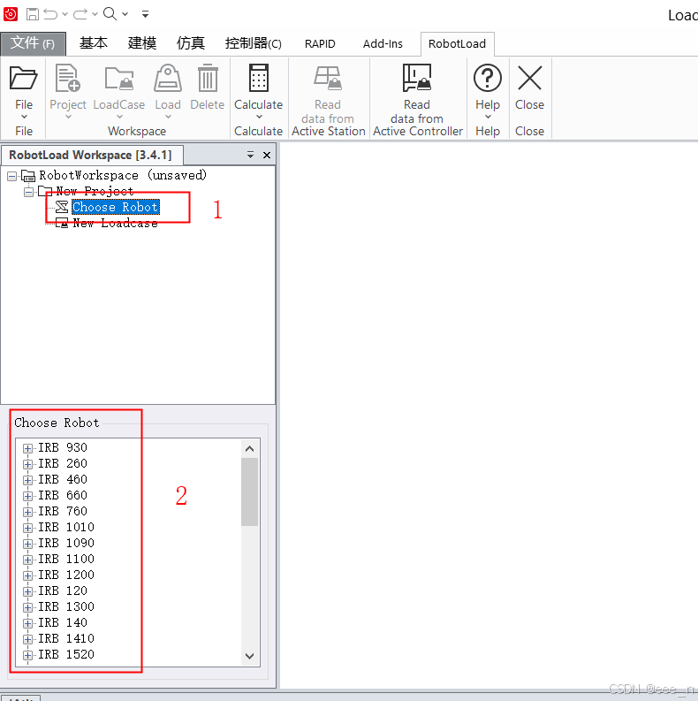698x701 pixels.
Task: Switch to the 建模 tab
Action: tap(142, 43)
